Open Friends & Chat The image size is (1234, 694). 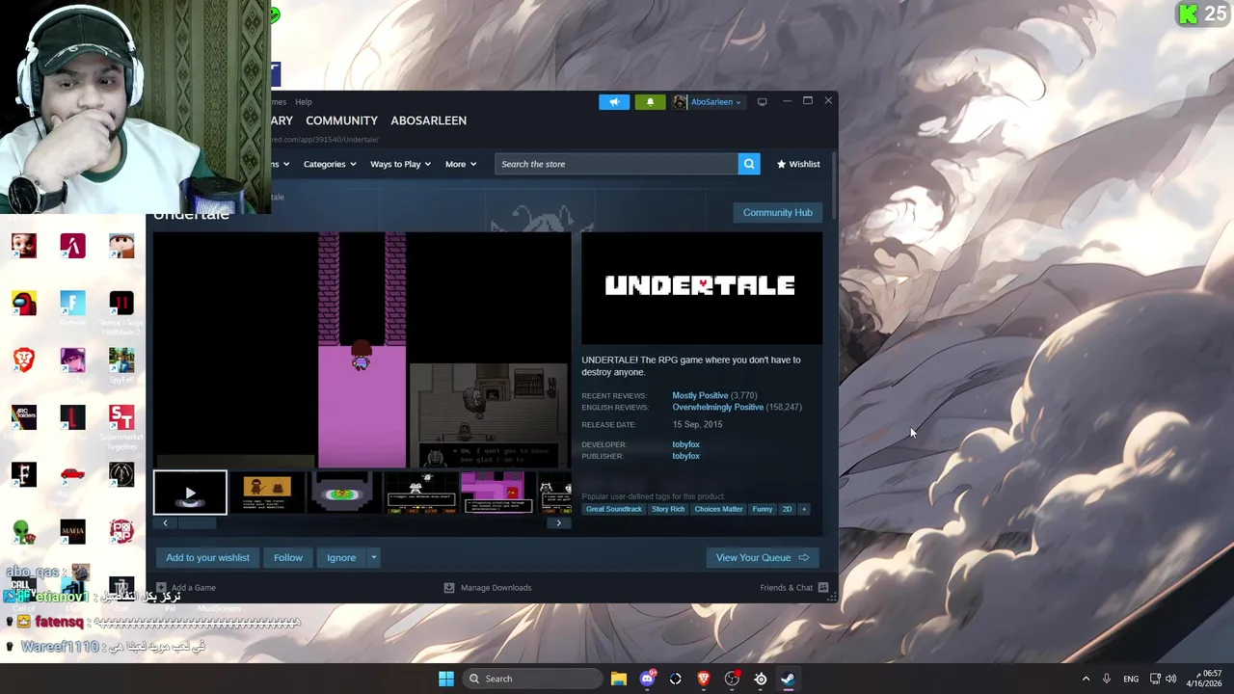794,588
